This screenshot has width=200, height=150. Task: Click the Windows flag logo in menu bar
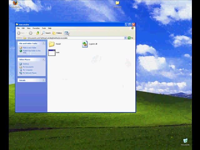pos(132,28)
